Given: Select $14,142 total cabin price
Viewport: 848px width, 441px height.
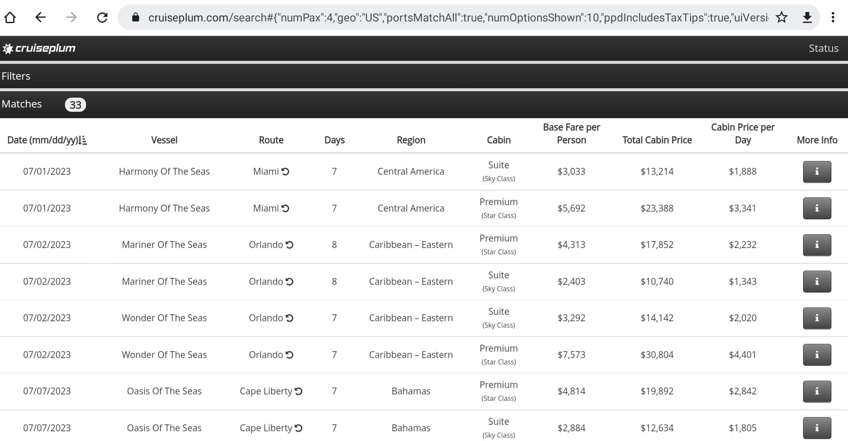Looking at the screenshot, I should [x=657, y=318].
